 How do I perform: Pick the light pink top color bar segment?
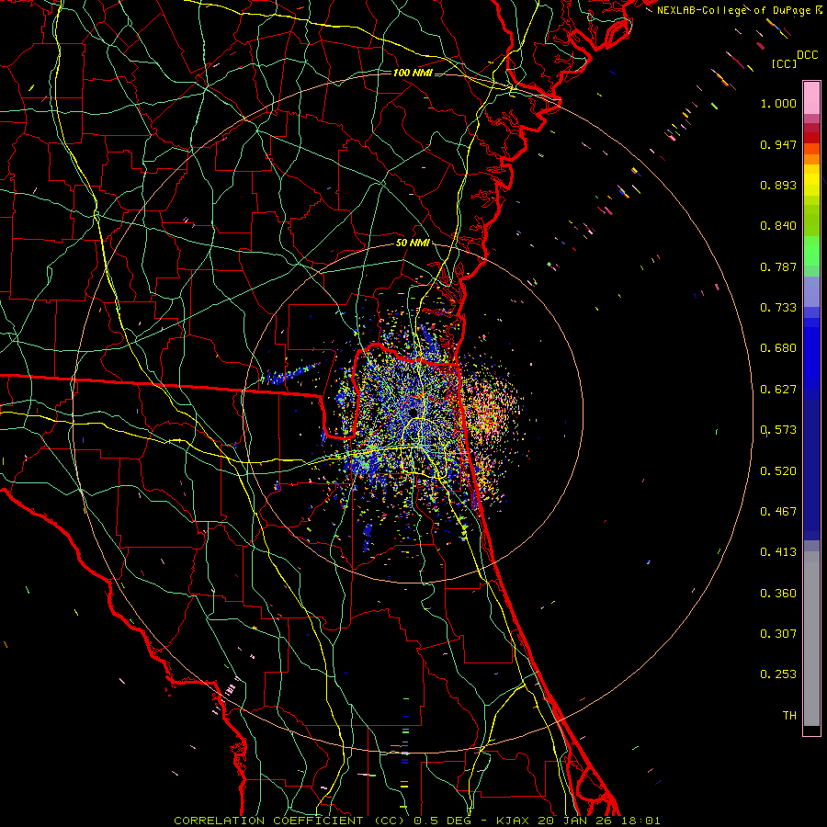(811, 98)
